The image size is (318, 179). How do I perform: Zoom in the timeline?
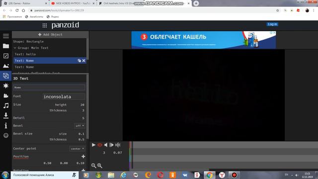99,166
